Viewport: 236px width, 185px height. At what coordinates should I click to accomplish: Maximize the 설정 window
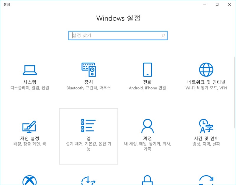217,4
